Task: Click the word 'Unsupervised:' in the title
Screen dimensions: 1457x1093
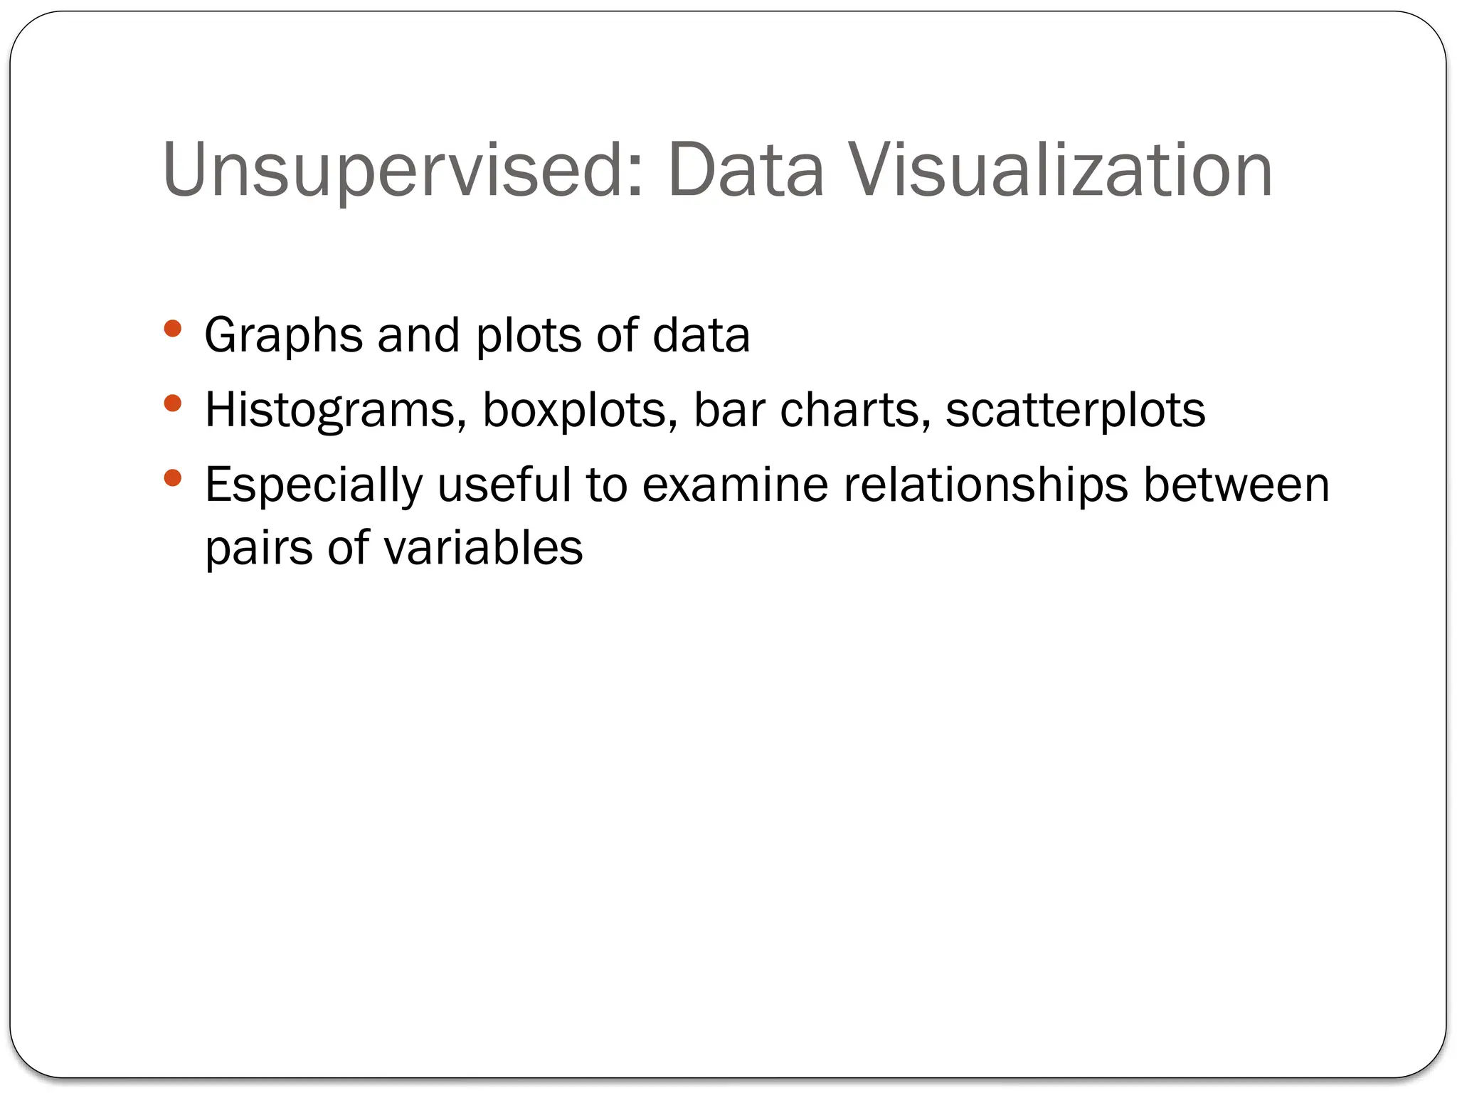Action: tap(405, 171)
